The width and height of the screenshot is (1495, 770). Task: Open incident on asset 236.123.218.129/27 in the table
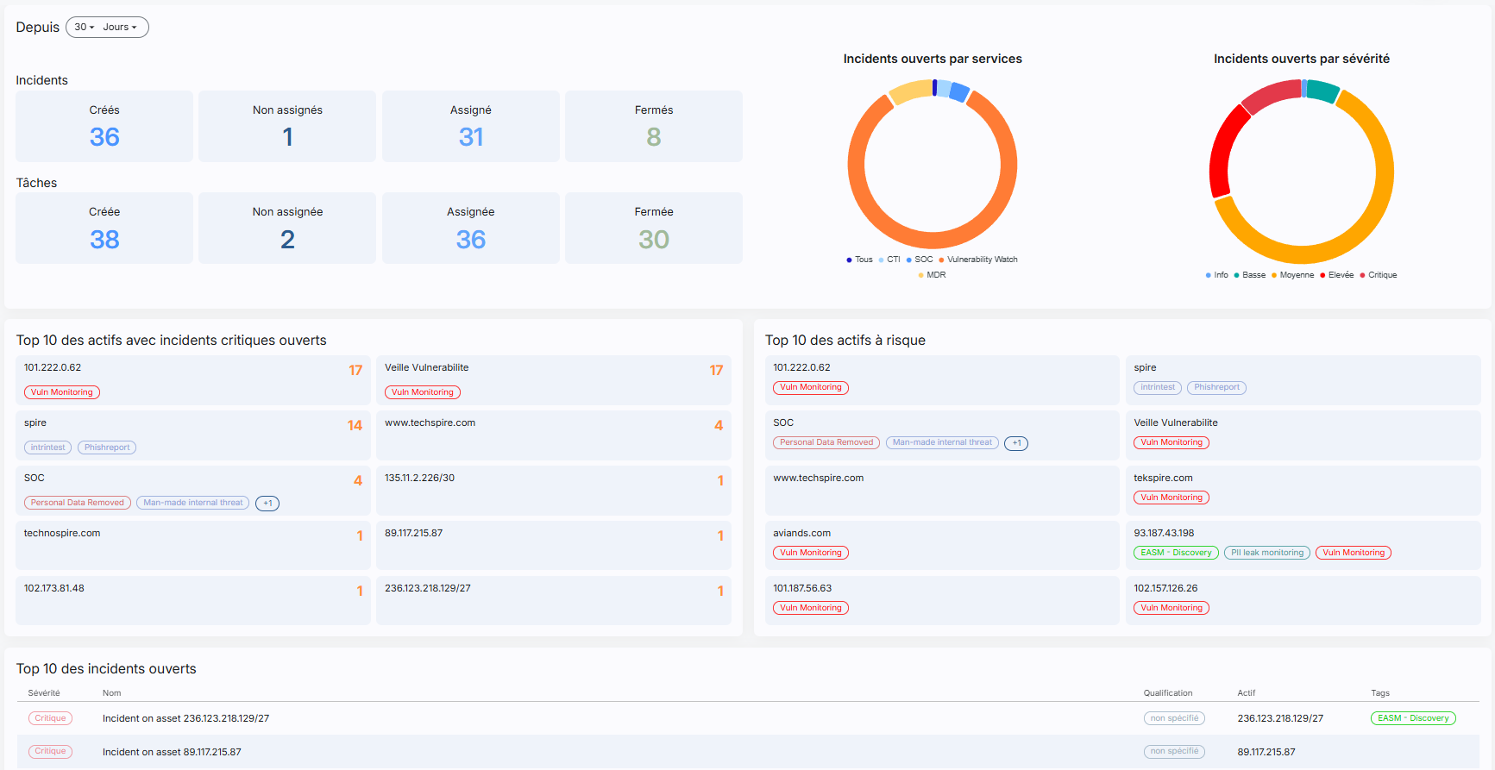coord(185,718)
